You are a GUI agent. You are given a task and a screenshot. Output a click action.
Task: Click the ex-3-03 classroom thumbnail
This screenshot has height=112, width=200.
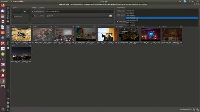(64, 35)
